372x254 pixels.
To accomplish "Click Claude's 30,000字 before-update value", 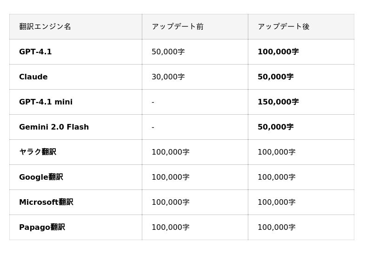I will coord(168,77).
